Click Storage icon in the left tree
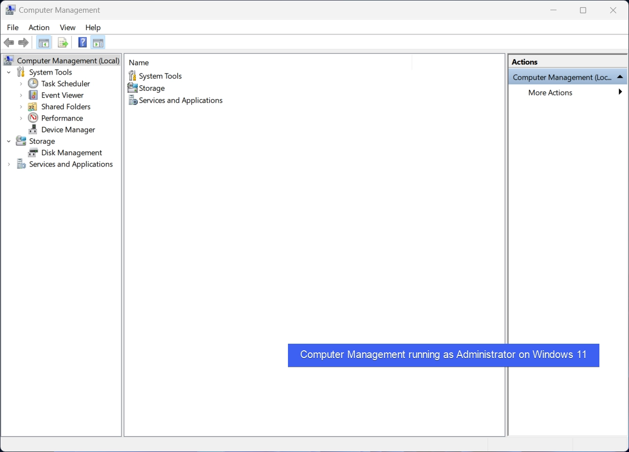This screenshot has width=629, height=452. (21, 141)
